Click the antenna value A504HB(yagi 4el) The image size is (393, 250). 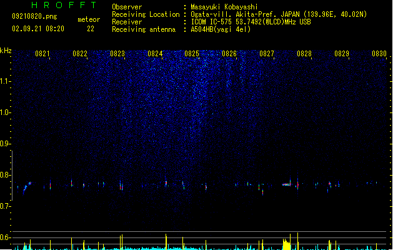[x=221, y=29]
